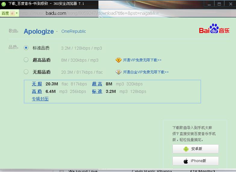Click the gold VIP badge icon
The height and width of the screenshot is (172, 236).
click(x=118, y=60)
